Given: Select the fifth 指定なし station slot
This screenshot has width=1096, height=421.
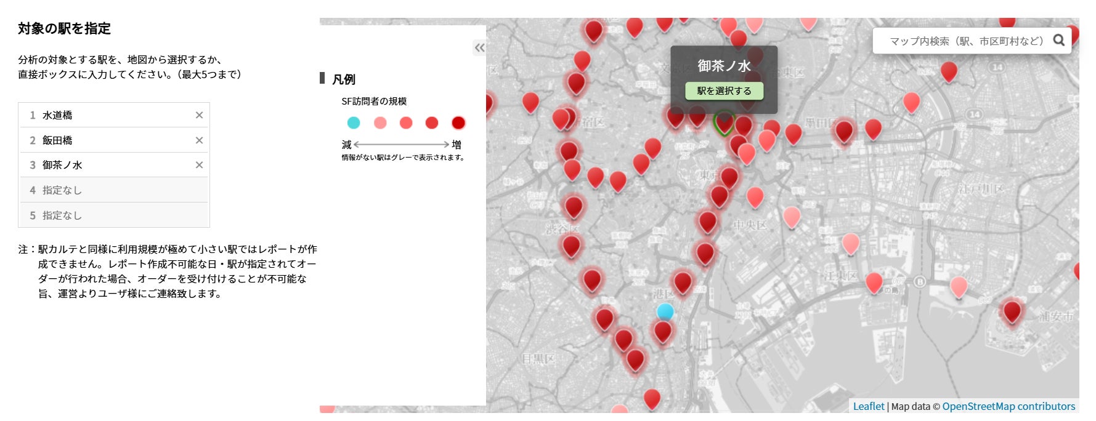Looking at the screenshot, I should (x=114, y=215).
